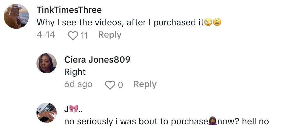This screenshot has width=285, height=129.
Task: Open TinkTimesThree's profile picture
Action: coord(16,16)
